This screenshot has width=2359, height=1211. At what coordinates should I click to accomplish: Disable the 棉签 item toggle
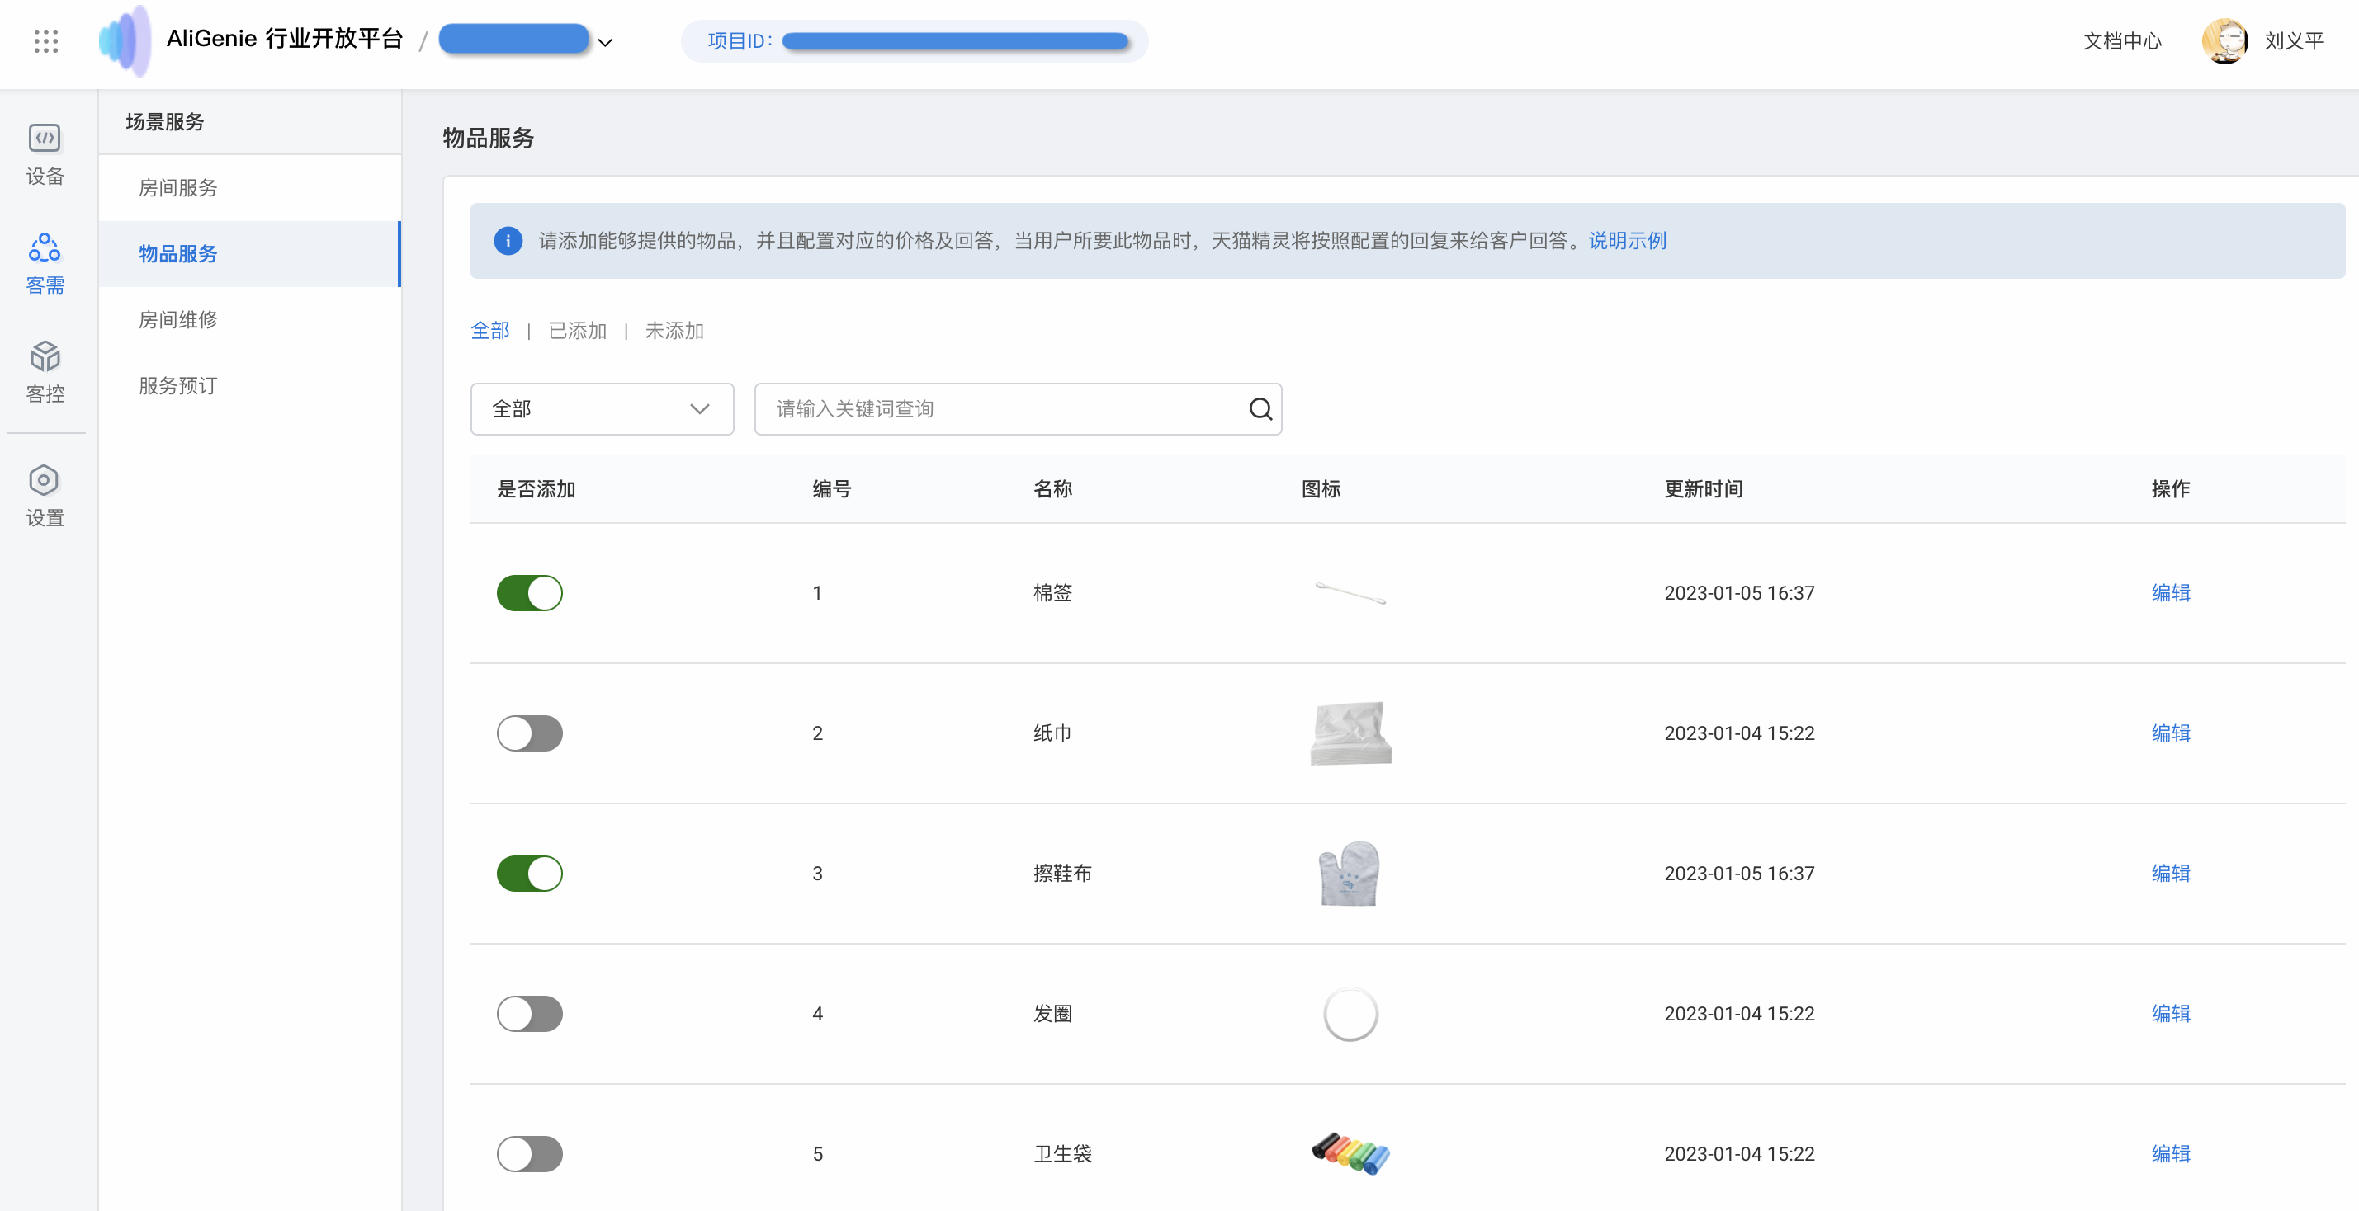[x=529, y=593]
